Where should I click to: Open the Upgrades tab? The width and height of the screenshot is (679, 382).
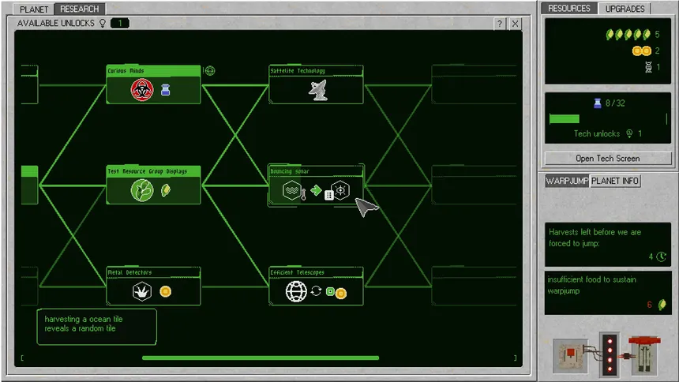tap(625, 9)
